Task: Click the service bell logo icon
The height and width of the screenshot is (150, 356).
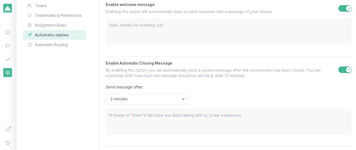Action: 8,8
